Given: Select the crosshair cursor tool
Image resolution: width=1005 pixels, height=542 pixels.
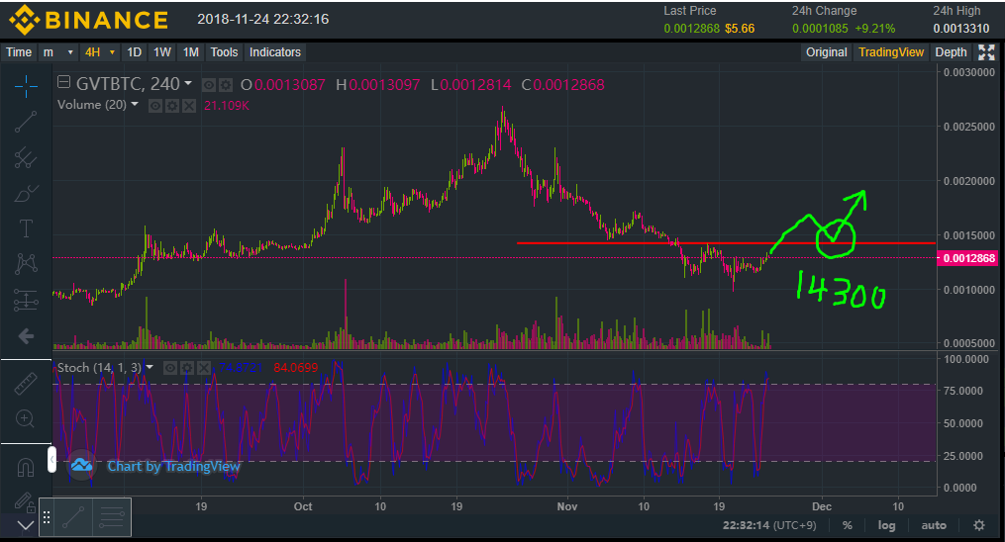Looking at the screenshot, I should pos(26,85).
